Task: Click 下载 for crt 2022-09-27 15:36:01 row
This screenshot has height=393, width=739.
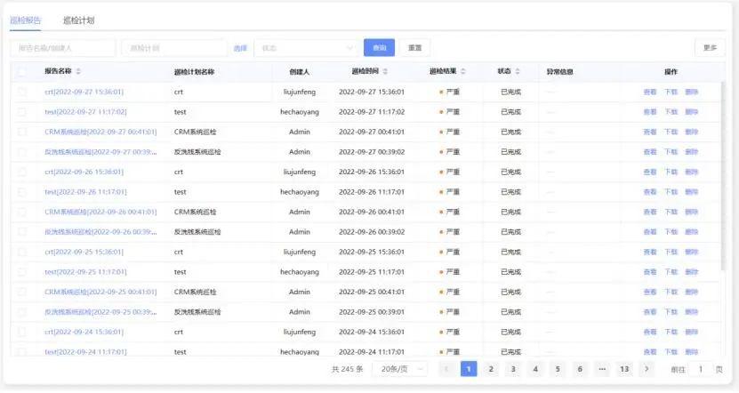Action: coord(671,92)
